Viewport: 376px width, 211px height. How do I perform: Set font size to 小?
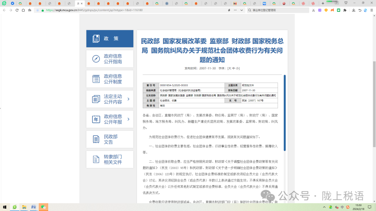pyautogui.click(x=237, y=68)
